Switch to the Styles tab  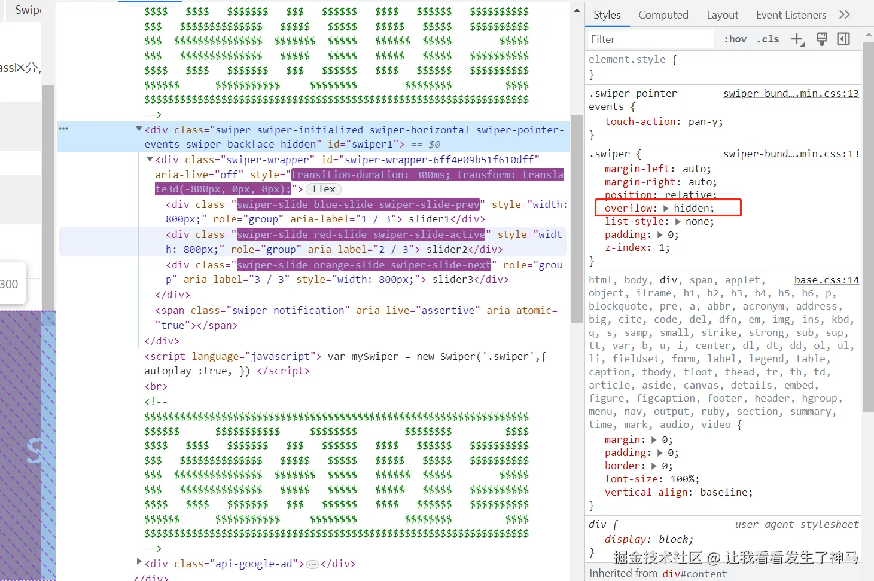pyautogui.click(x=607, y=15)
